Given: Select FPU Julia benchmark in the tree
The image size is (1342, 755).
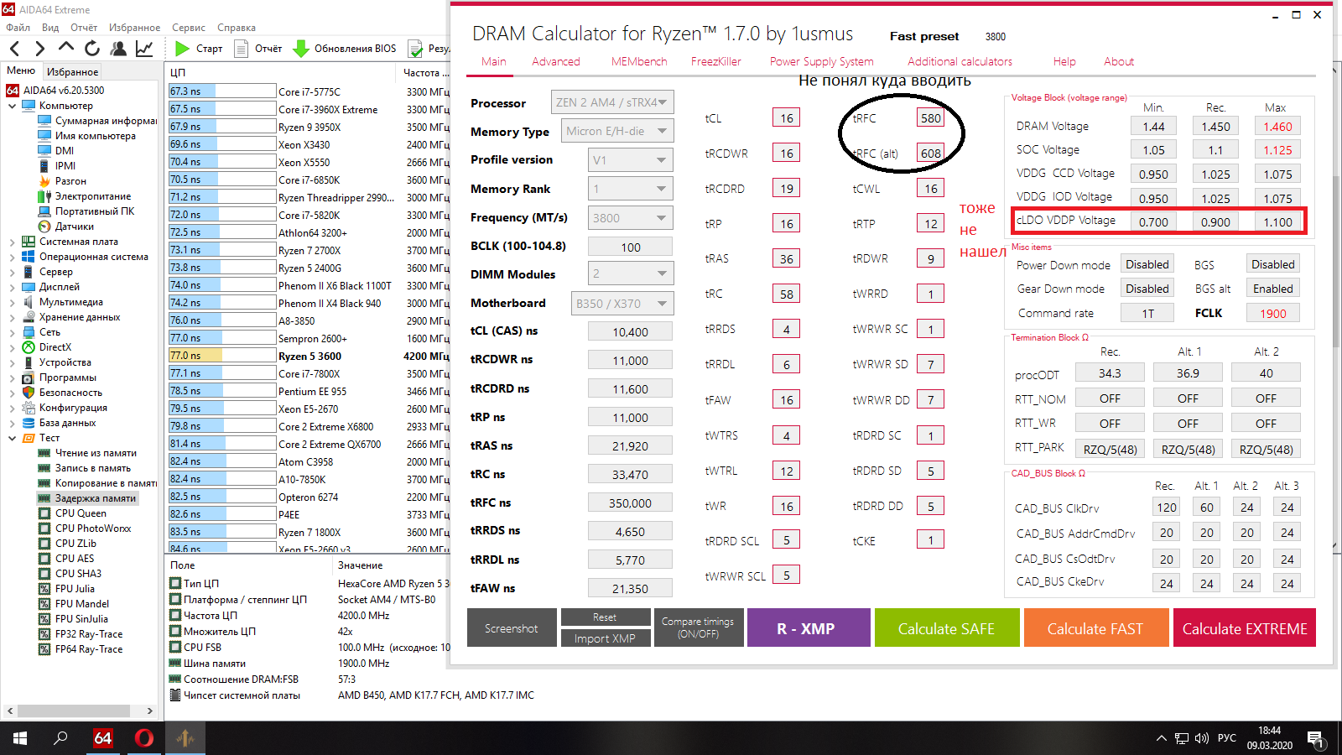Looking at the screenshot, I should pyautogui.click(x=75, y=589).
